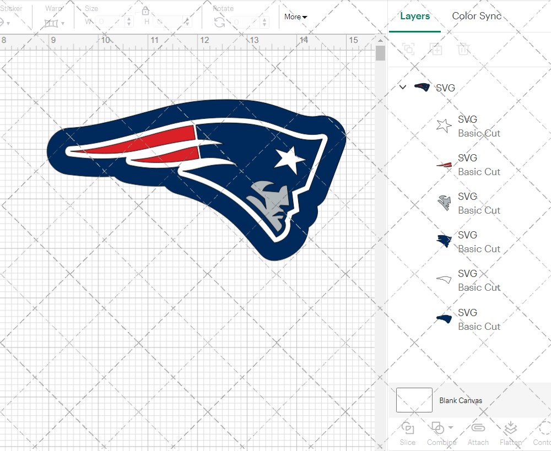The width and height of the screenshot is (551, 451).
Task: Click the Rotate icon in top toolbar
Action: click(219, 22)
